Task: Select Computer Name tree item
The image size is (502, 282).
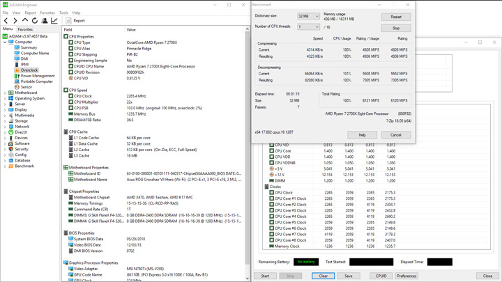Action: coord(35,53)
